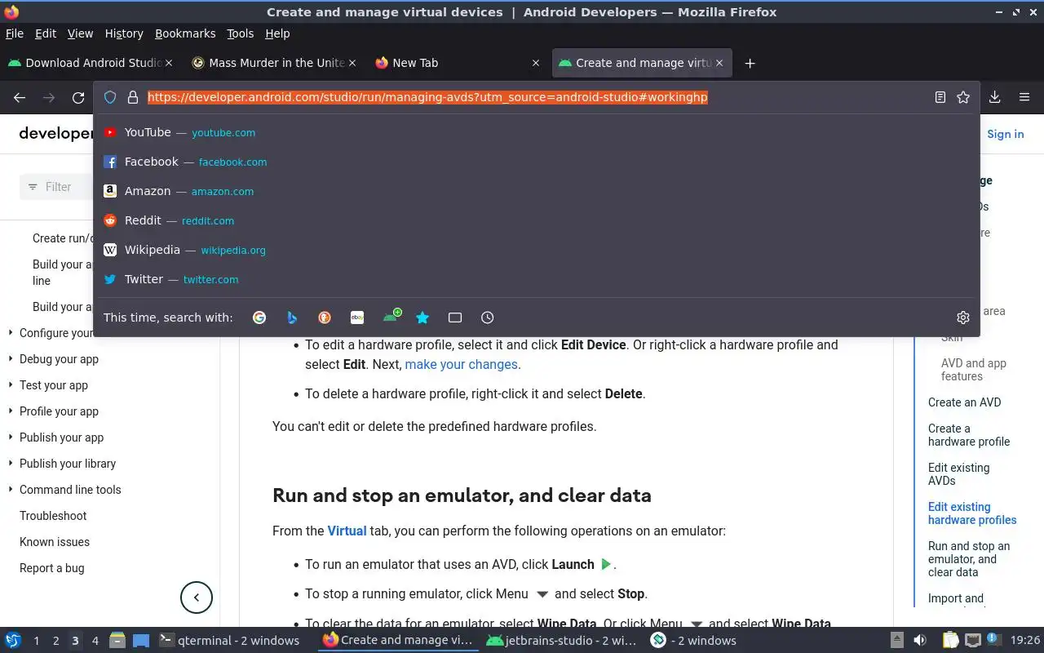
Task: Search this time with Google icon
Action: click(259, 318)
